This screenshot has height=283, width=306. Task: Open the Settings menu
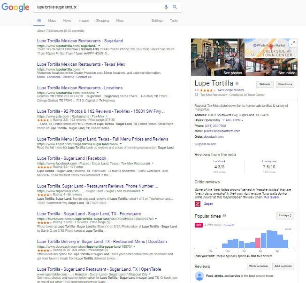pyautogui.click(x=157, y=21)
